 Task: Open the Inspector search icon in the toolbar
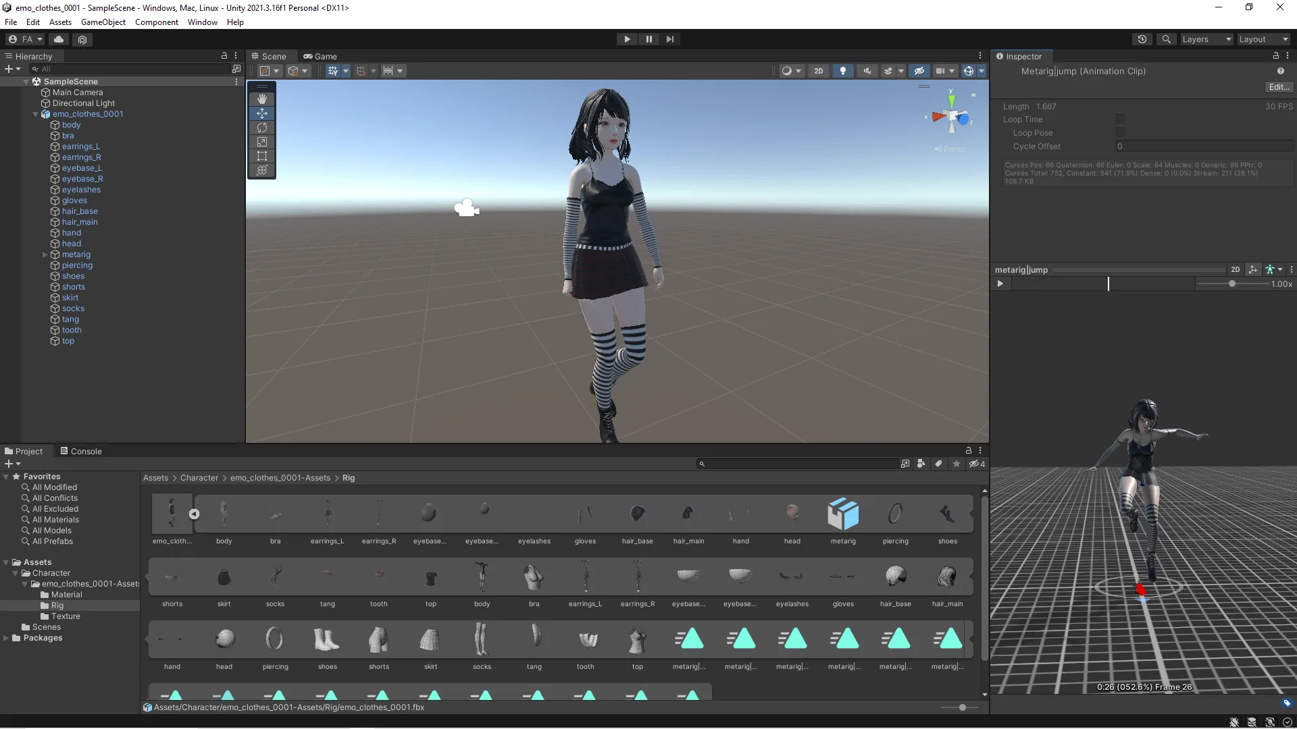[1167, 39]
